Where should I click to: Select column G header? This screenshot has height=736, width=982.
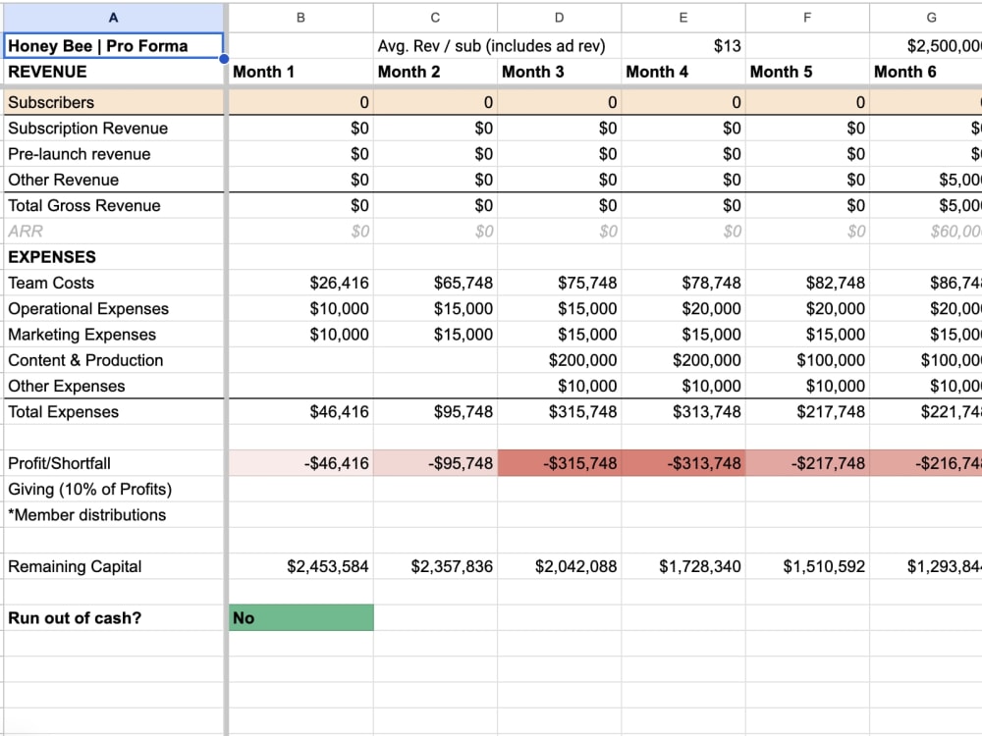pos(930,17)
